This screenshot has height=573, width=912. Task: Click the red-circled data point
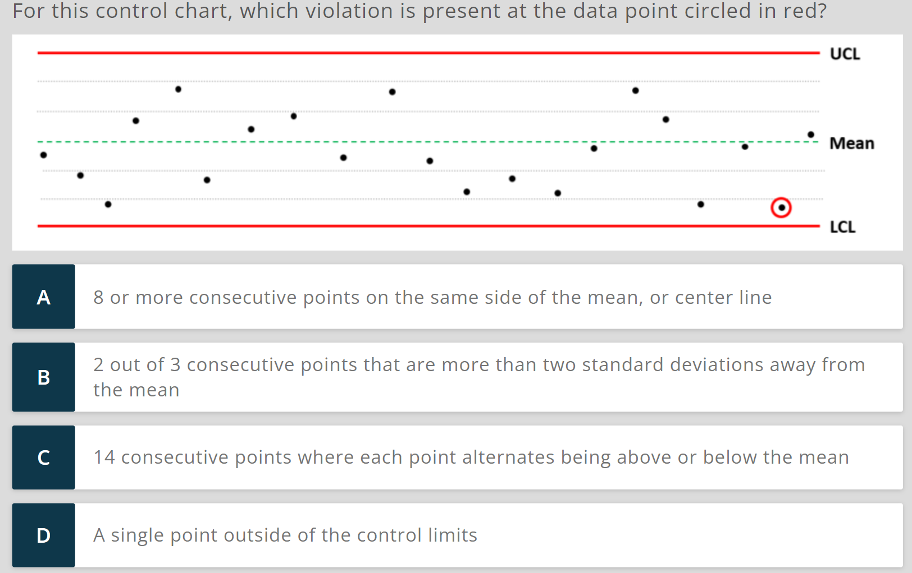pos(782,207)
